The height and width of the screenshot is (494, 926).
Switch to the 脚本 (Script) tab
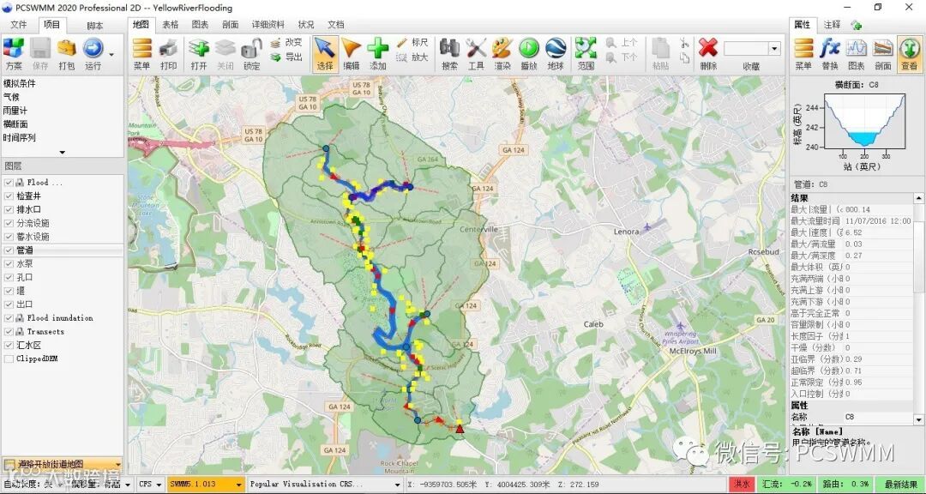[94, 25]
